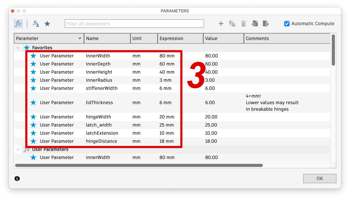
Task: Unfavorite the innerRadius parameter star
Action: tap(33, 80)
